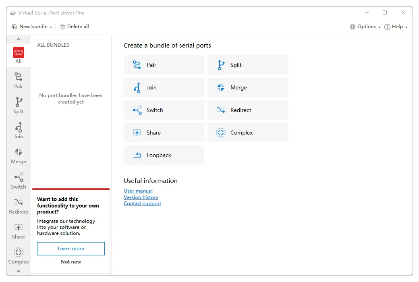Open the Help menu

[x=396, y=27]
